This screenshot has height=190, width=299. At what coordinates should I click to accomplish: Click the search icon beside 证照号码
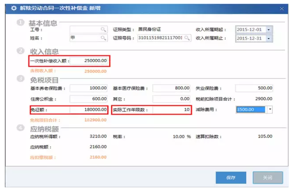(x=187, y=38)
